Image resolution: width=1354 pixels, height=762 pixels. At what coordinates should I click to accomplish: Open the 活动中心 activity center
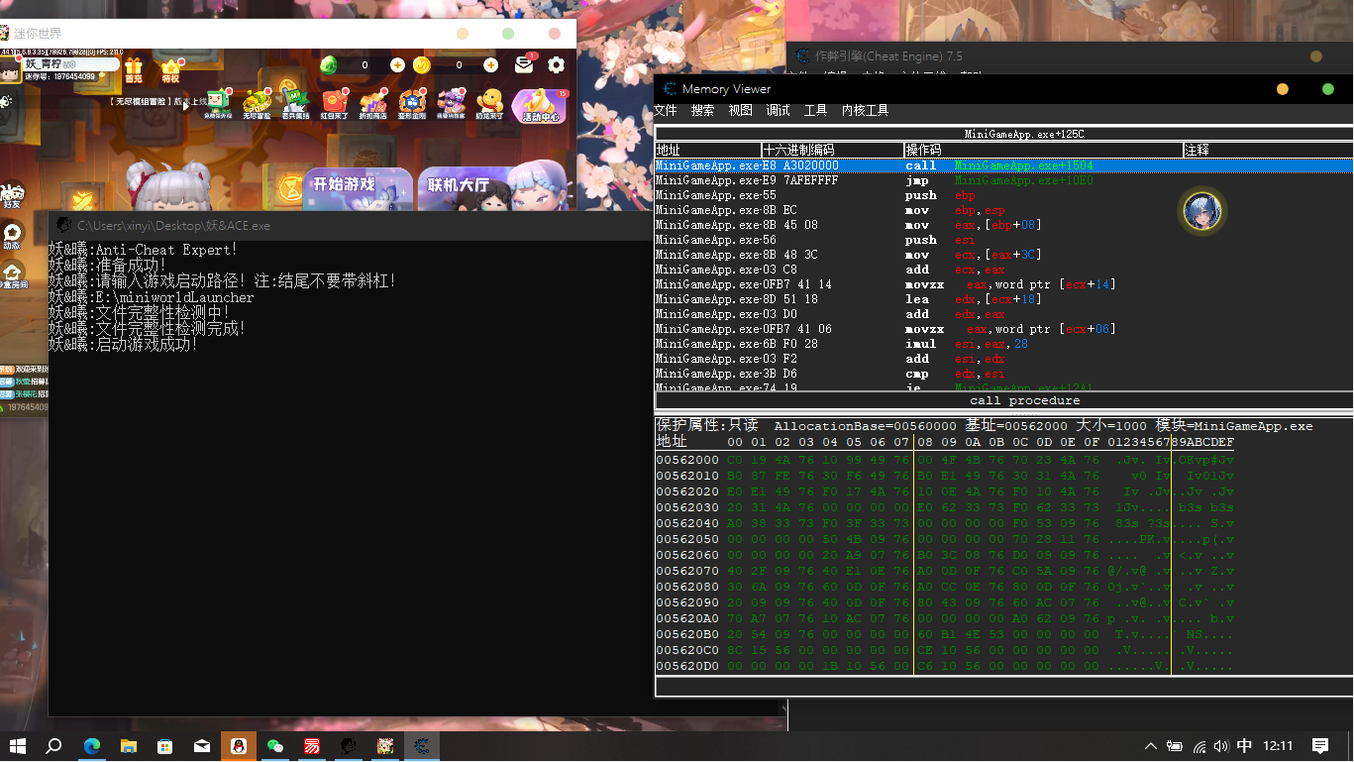(540, 106)
